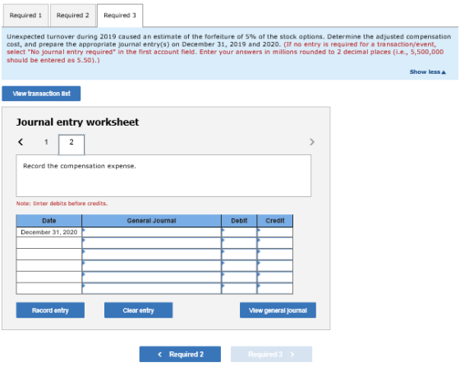Open View general journal
The height and width of the screenshot is (372, 460).
[278, 310]
